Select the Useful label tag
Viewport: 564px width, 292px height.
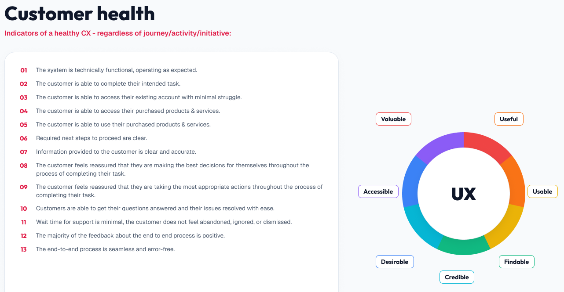pos(509,119)
